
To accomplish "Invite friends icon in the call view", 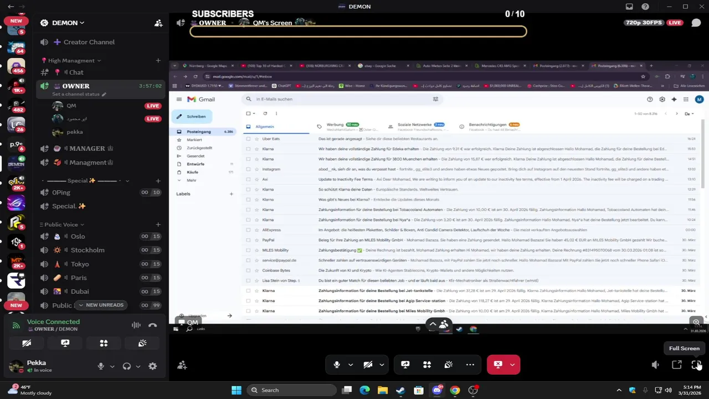I will 182,365.
